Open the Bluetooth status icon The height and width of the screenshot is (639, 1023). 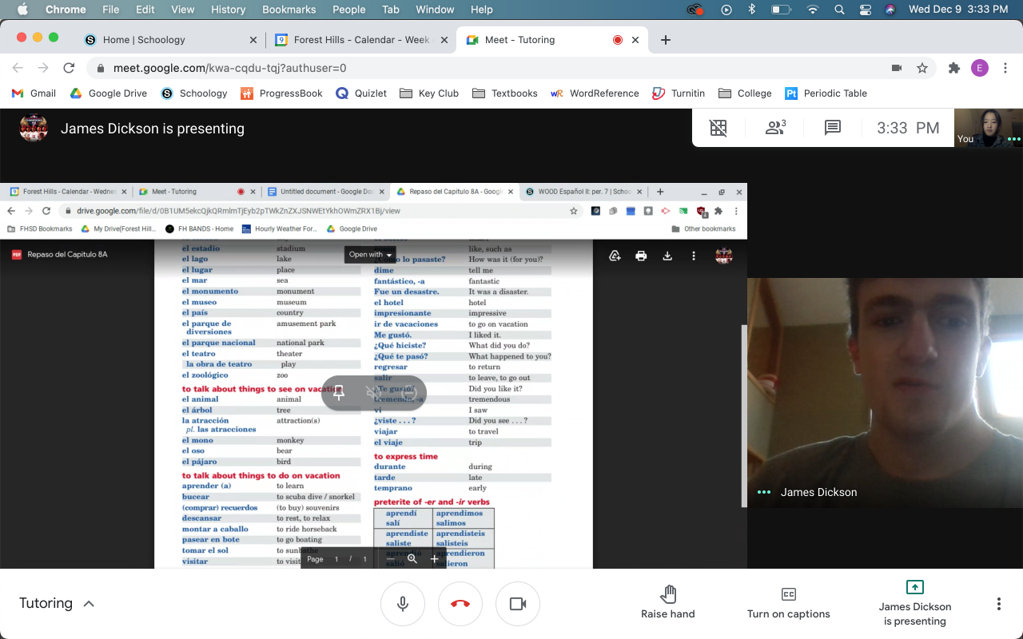pos(751,10)
